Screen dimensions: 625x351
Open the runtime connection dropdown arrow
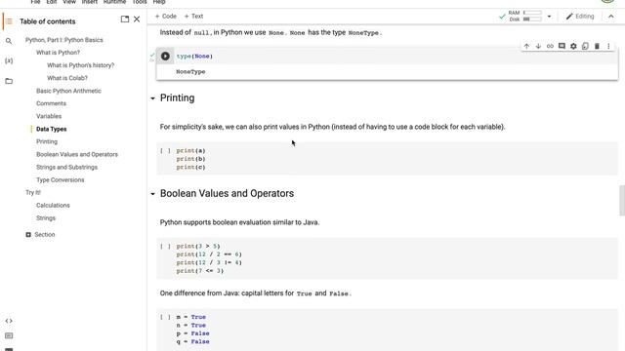tap(549, 17)
